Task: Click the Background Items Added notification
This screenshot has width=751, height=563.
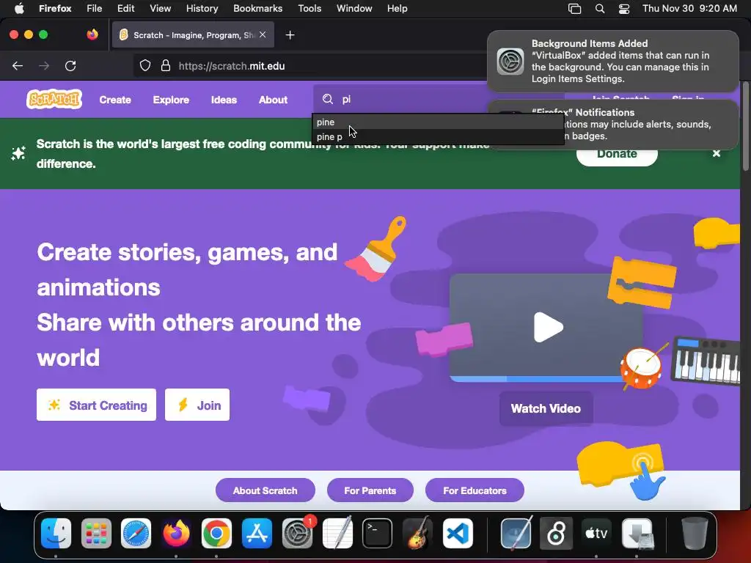Action: click(613, 62)
